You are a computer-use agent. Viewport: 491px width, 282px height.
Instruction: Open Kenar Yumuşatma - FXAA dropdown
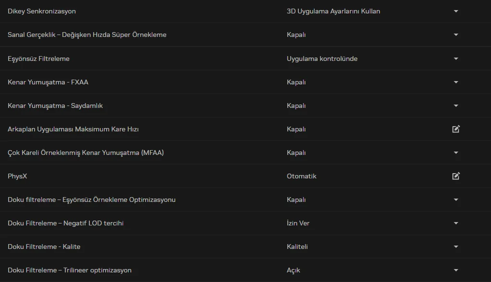(x=456, y=82)
